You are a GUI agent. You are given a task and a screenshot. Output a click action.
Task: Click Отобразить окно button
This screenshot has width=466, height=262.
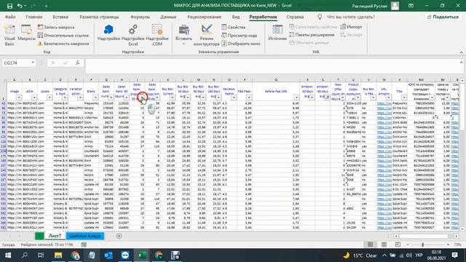pos(241,44)
